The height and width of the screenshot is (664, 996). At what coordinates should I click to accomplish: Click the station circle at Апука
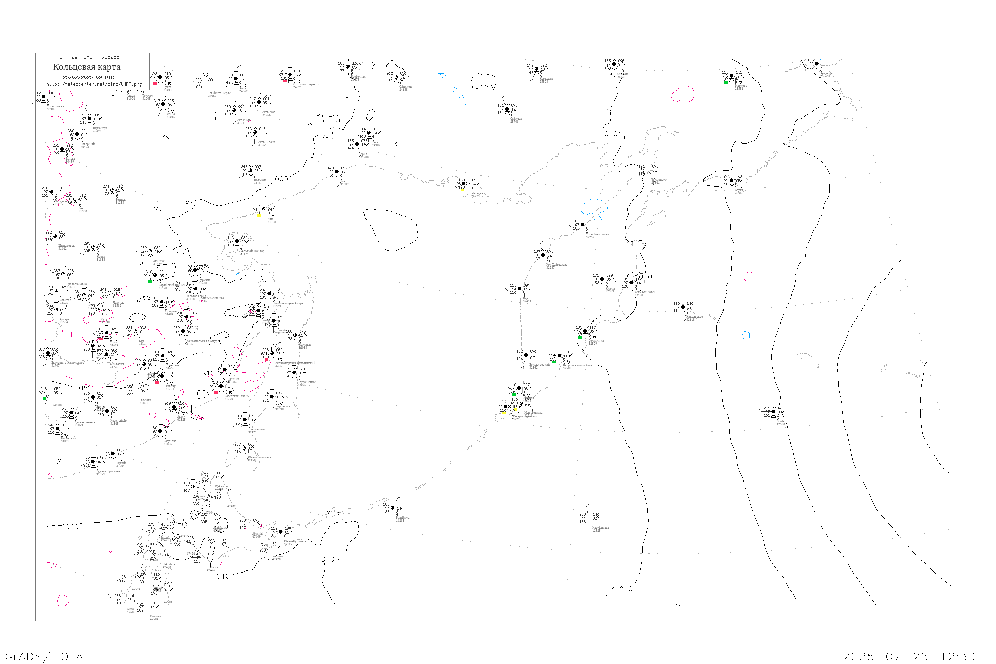[x=732, y=180]
